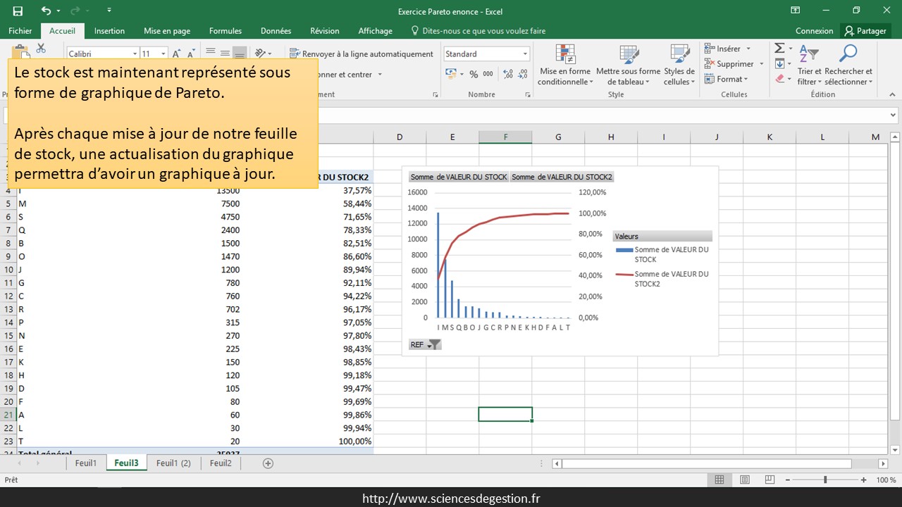Image resolution: width=902 pixels, height=507 pixels.
Task: Open the Formules ribbon tab
Action: tap(225, 31)
